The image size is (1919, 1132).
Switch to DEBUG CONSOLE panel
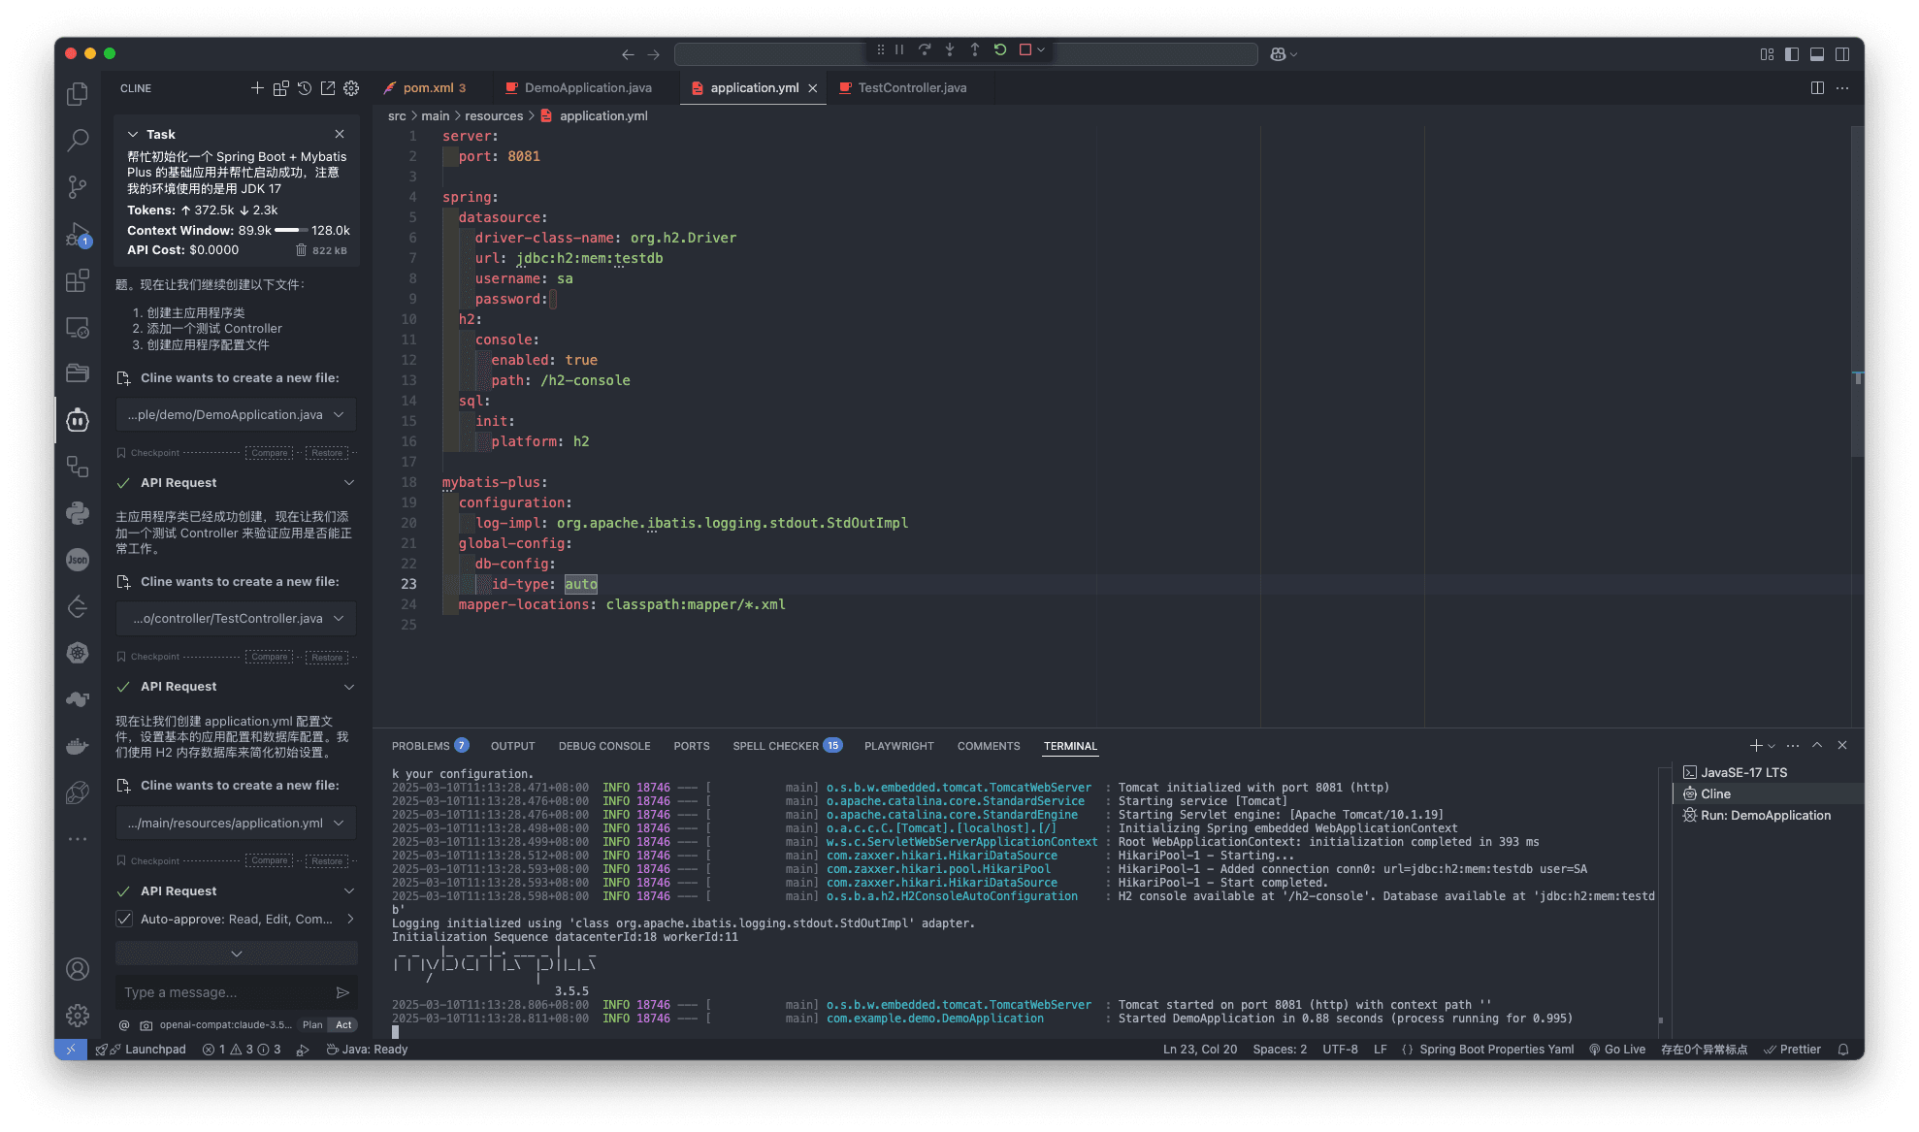coord(603,745)
